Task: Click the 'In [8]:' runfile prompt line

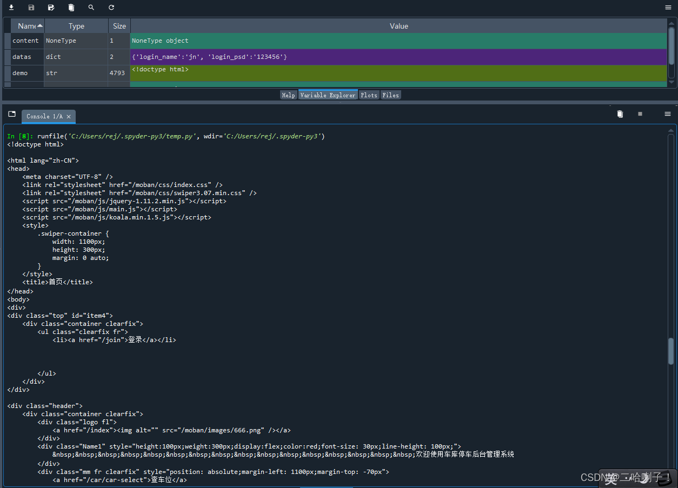Action: (x=166, y=136)
